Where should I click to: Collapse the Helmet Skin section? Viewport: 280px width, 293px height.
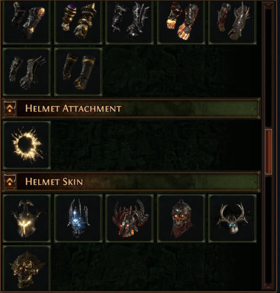(10, 182)
